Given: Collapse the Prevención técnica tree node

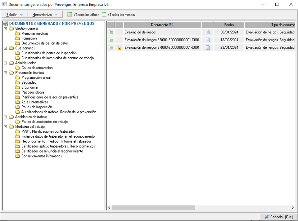Looking at the screenshot, I should pyautogui.click(x=5, y=73).
